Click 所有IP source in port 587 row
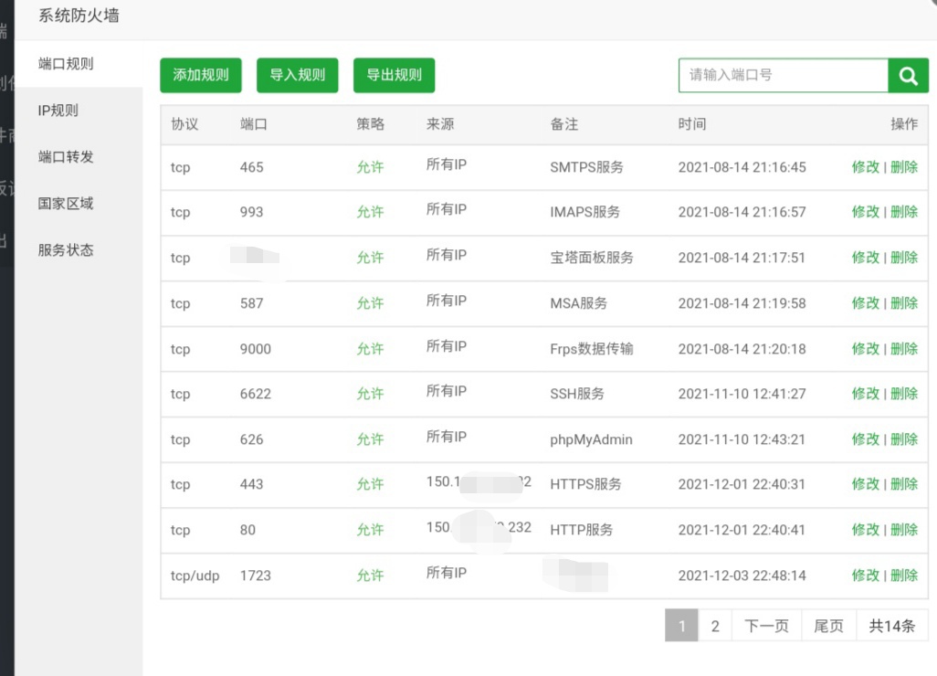This screenshot has height=676, width=937. [x=447, y=301]
